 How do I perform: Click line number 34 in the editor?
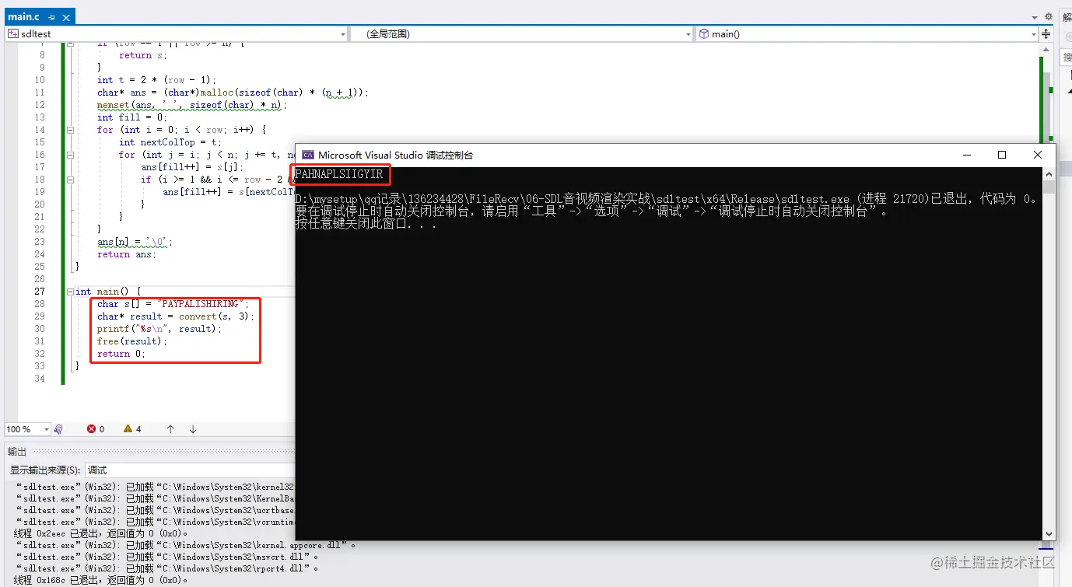point(40,379)
